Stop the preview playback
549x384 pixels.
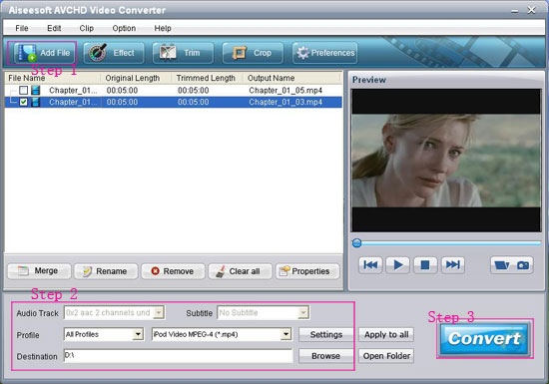pyautogui.click(x=425, y=265)
